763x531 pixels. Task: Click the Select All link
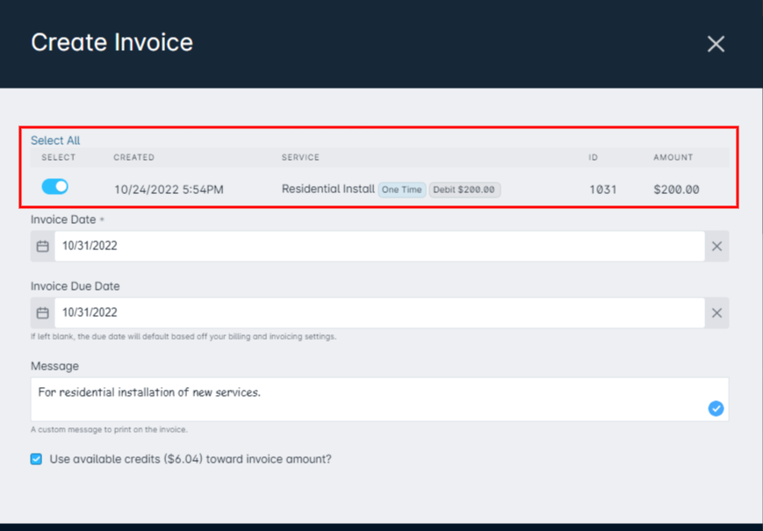click(x=55, y=140)
